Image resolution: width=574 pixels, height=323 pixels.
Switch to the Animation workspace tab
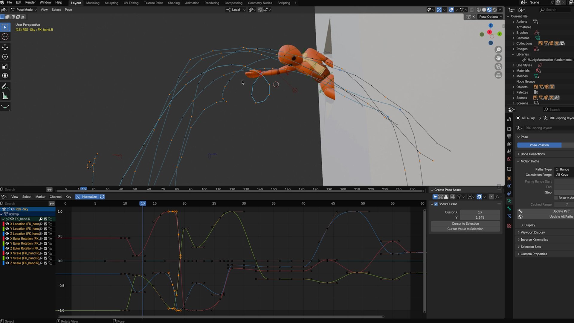(192, 3)
